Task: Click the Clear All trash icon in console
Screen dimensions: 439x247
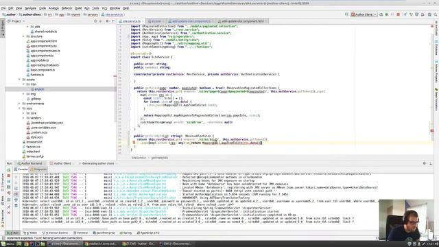Action: pos(16,206)
